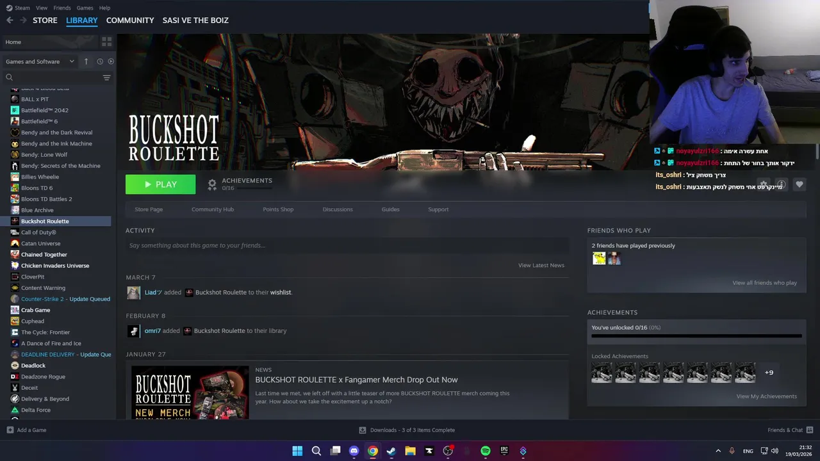Go to the COMMUNITY tab
820x461 pixels.
click(130, 20)
